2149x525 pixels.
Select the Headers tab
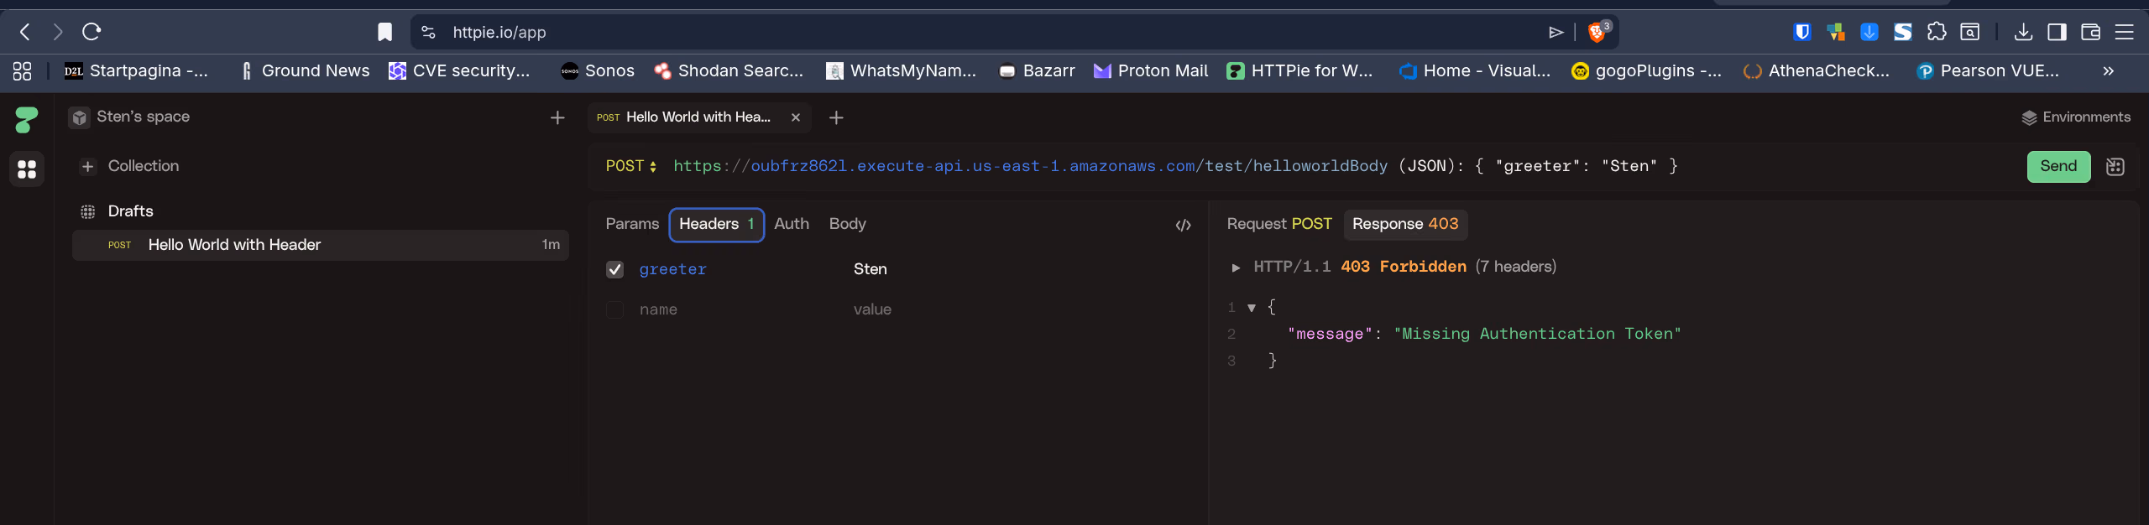pyautogui.click(x=716, y=225)
